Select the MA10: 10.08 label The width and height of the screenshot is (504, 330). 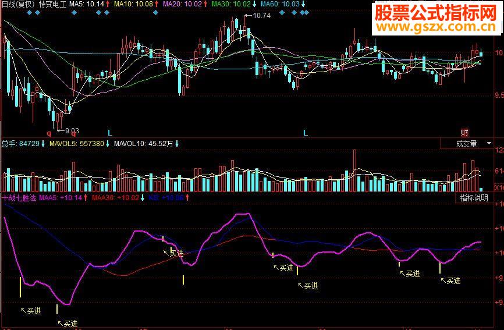[x=134, y=4]
